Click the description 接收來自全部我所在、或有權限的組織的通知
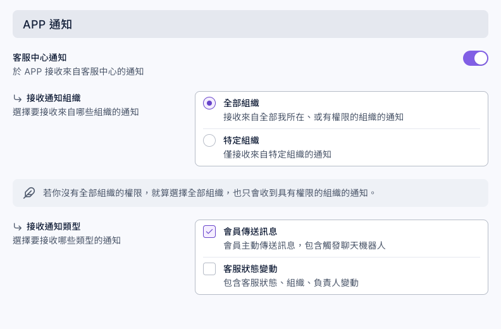The height and width of the screenshot is (329, 501). [x=314, y=117]
